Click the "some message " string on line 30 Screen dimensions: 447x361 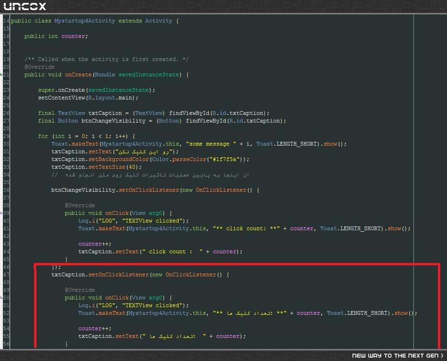click(x=211, y=144)
